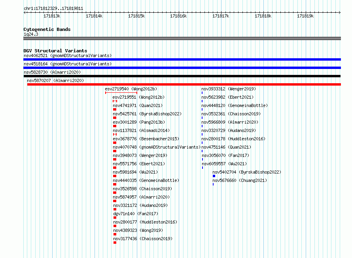Open nsv5874957 Almarri2020 variant
352x258 pixels.
click(x=141, y=197)
